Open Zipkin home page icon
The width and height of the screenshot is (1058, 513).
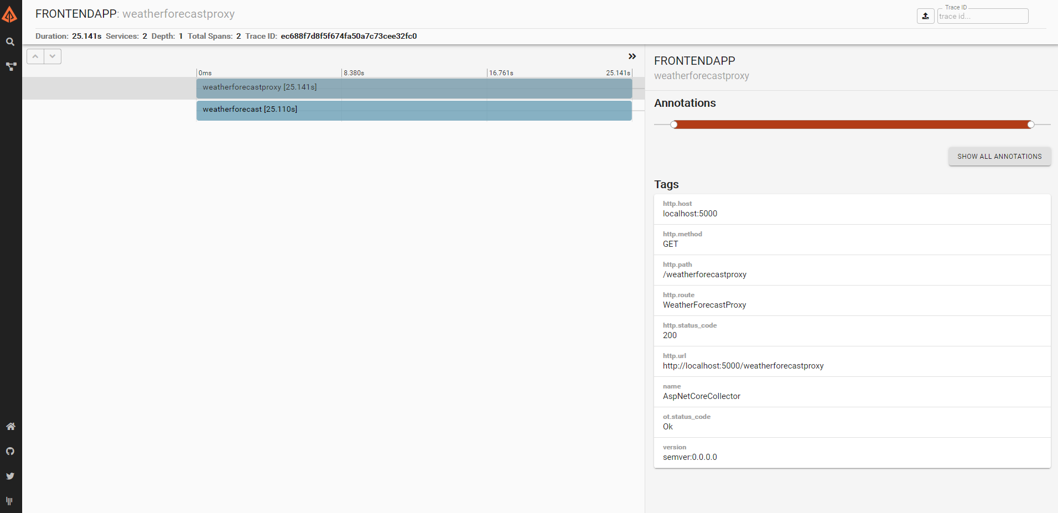point(11,426)
